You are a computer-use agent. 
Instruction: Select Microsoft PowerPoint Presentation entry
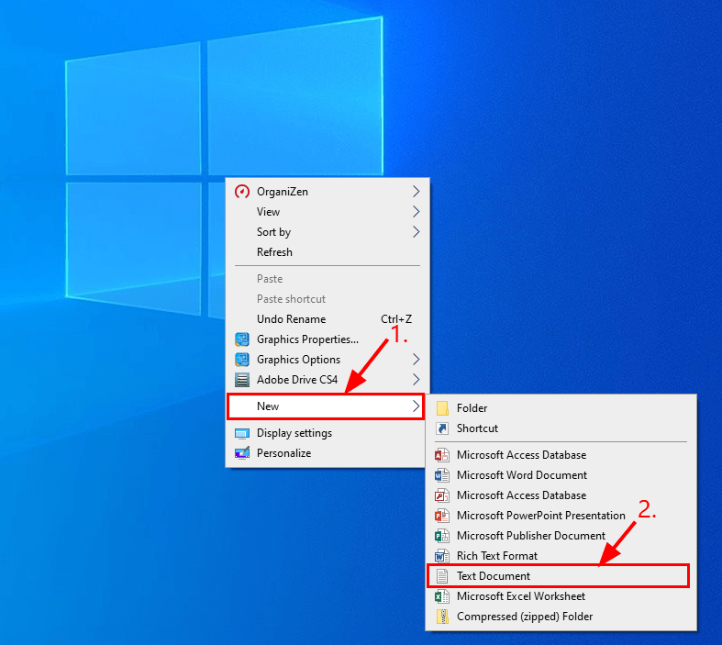point(540,516)
